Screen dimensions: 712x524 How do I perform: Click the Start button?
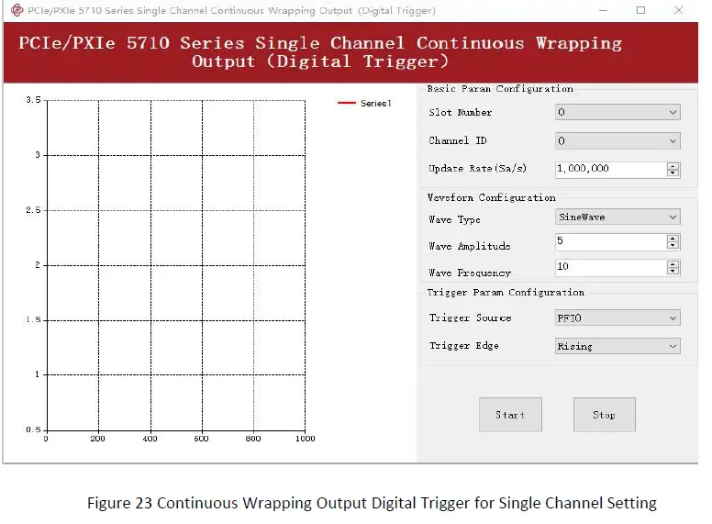pos(510,415)
